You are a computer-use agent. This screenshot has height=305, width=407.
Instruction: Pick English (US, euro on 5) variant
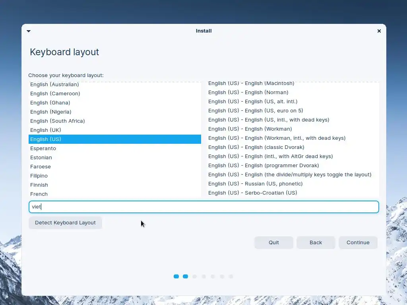tap(293, 110)
